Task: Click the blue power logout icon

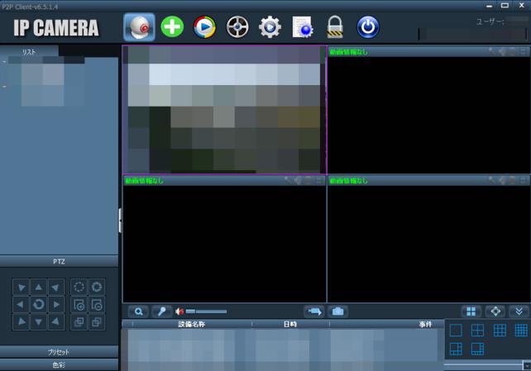Action: coord(368,26)
